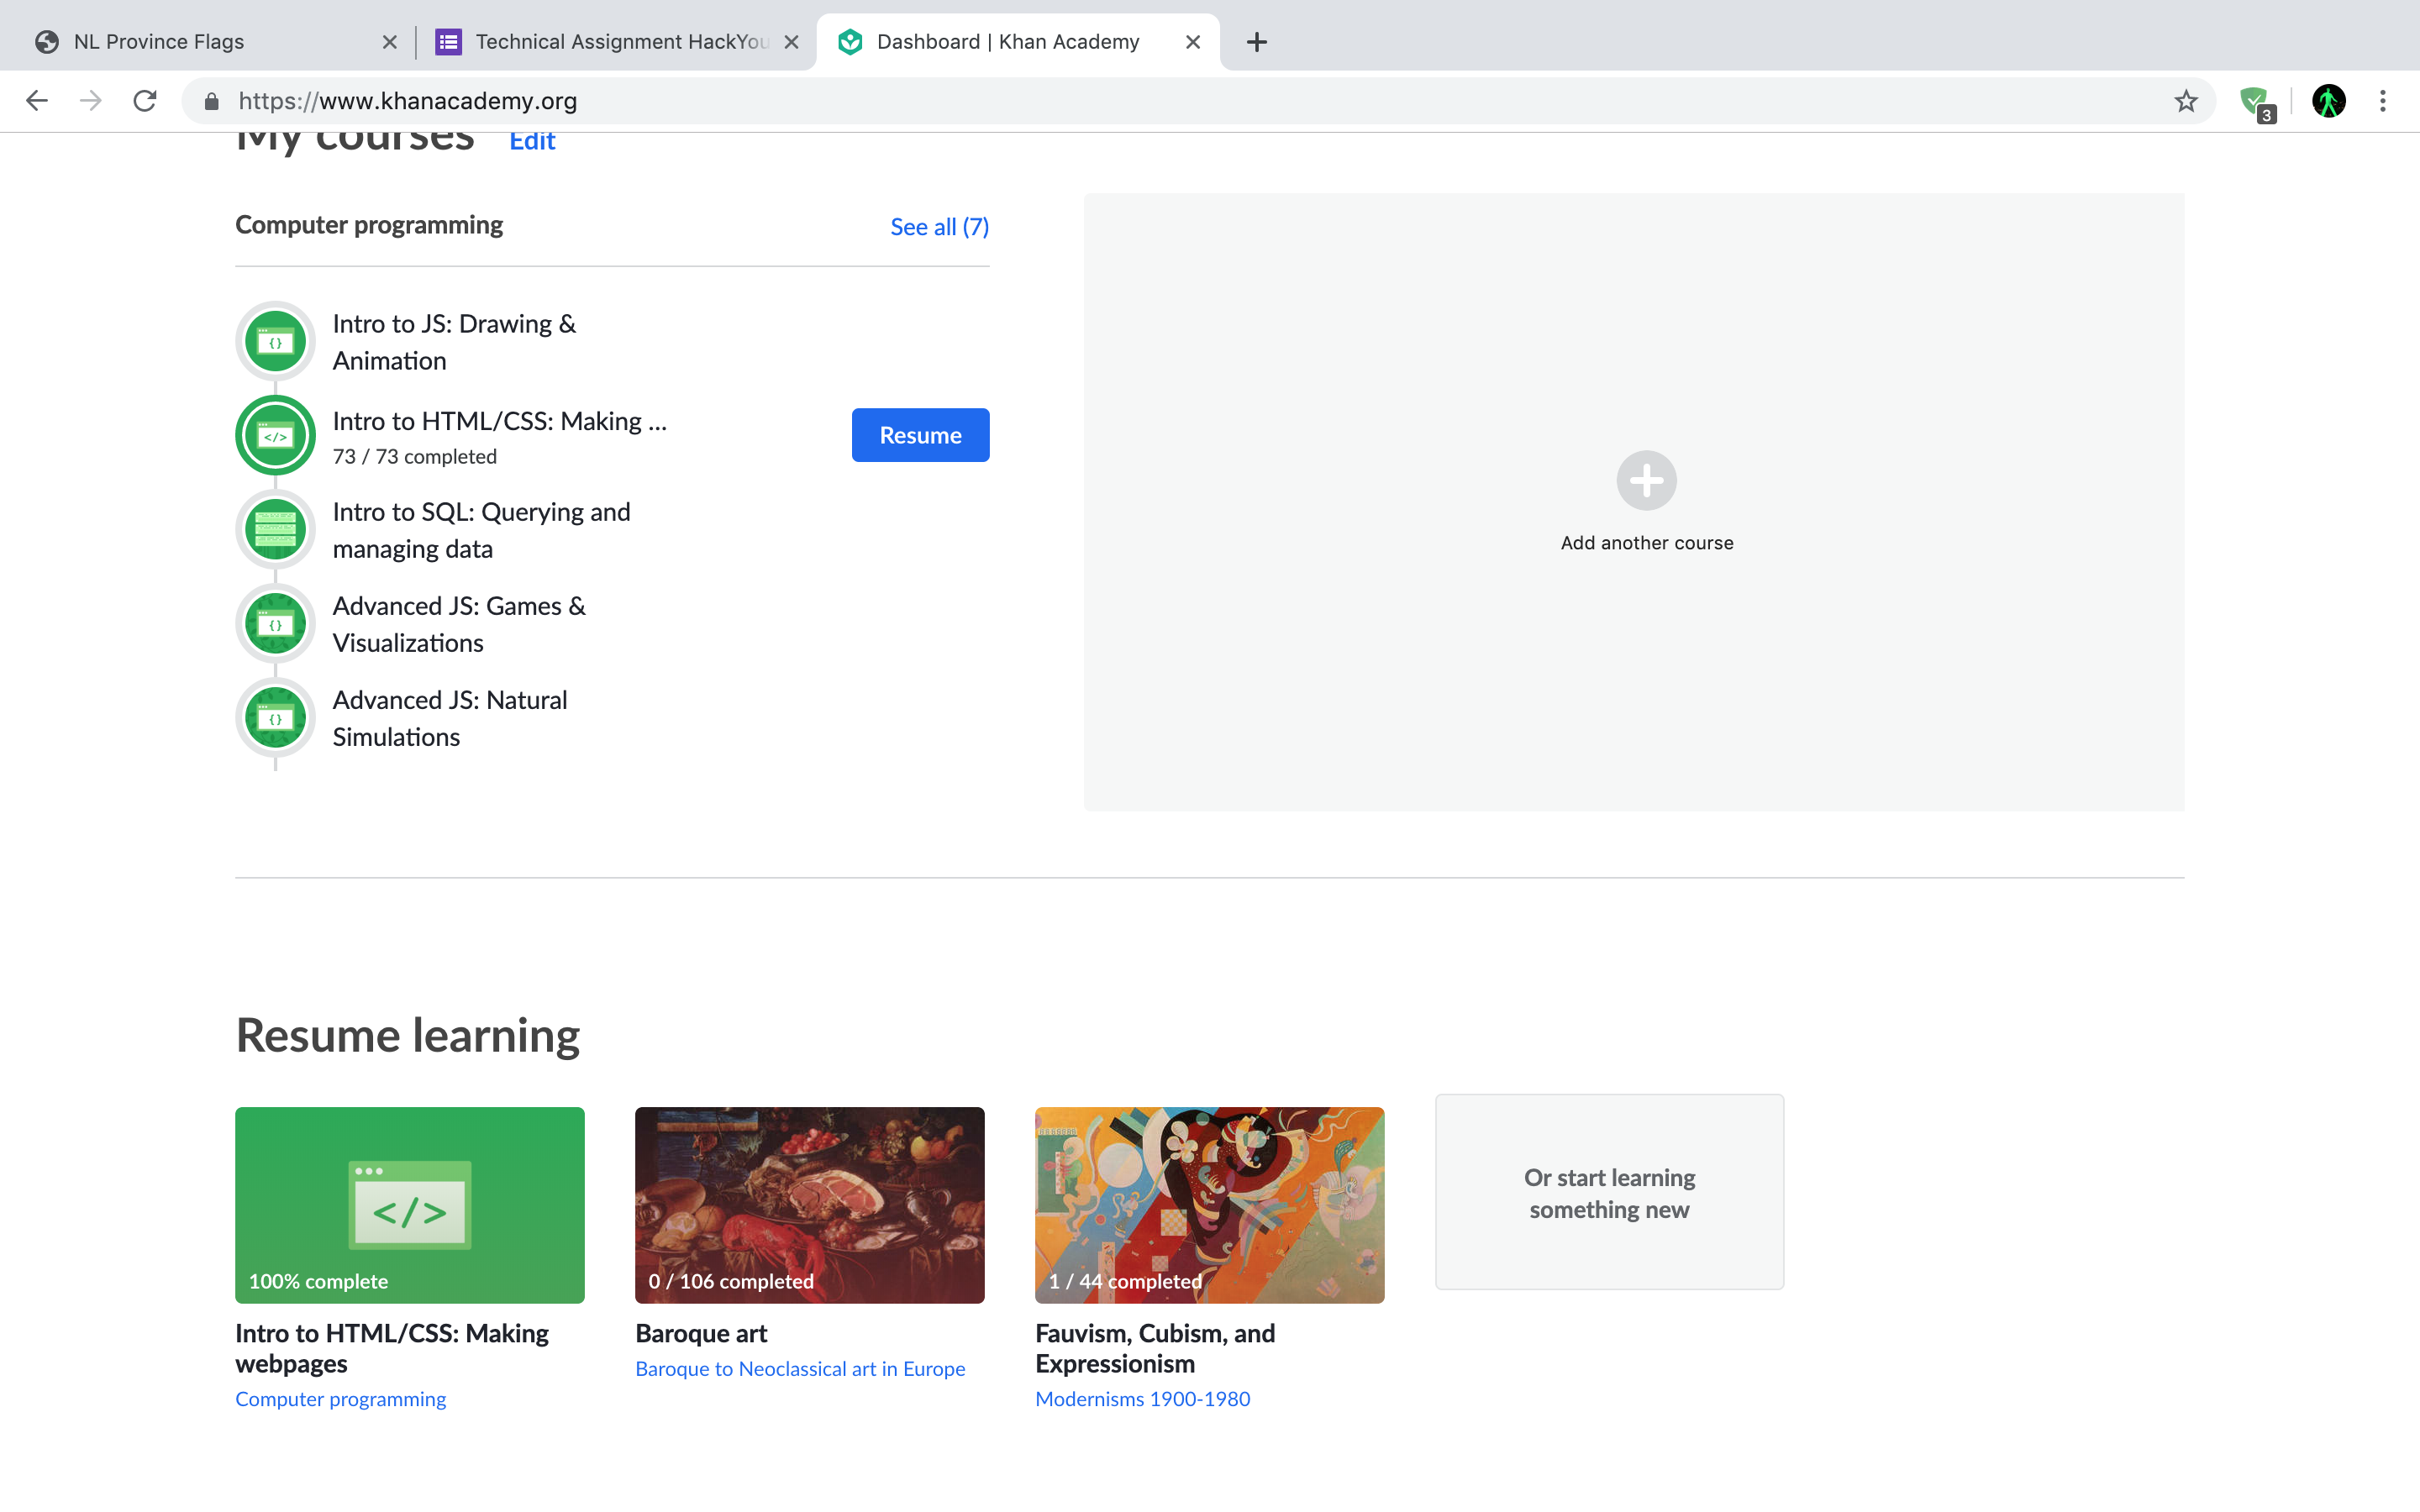2420x1512 pixels.
Task: Go back to the previous page
Action: 37,101
